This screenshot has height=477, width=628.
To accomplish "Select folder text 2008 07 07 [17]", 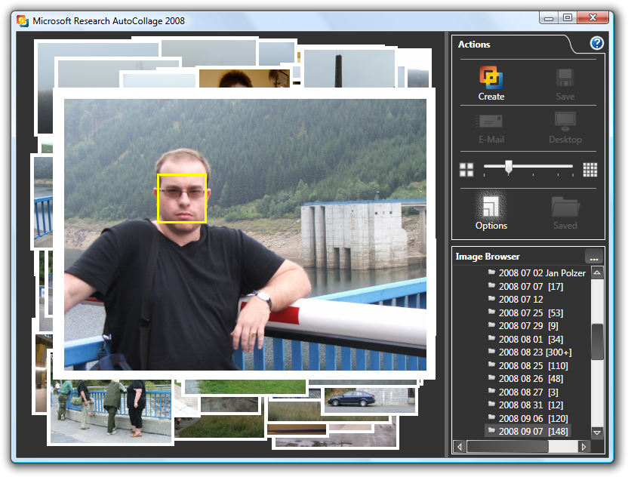I will [531, 286].
